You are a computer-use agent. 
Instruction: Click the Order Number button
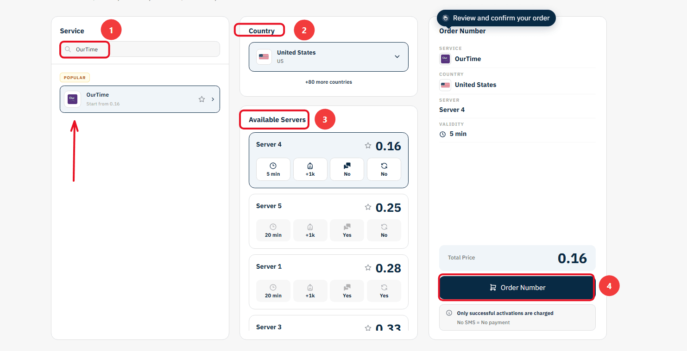pos(517,288)
